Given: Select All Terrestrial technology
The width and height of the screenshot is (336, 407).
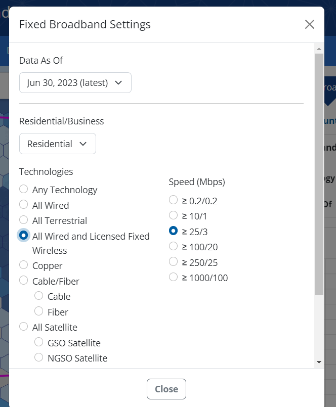Looking at the screenshot, I should (23, 220).
